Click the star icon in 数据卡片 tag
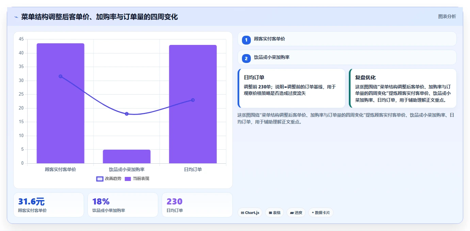 coord(312,213)
